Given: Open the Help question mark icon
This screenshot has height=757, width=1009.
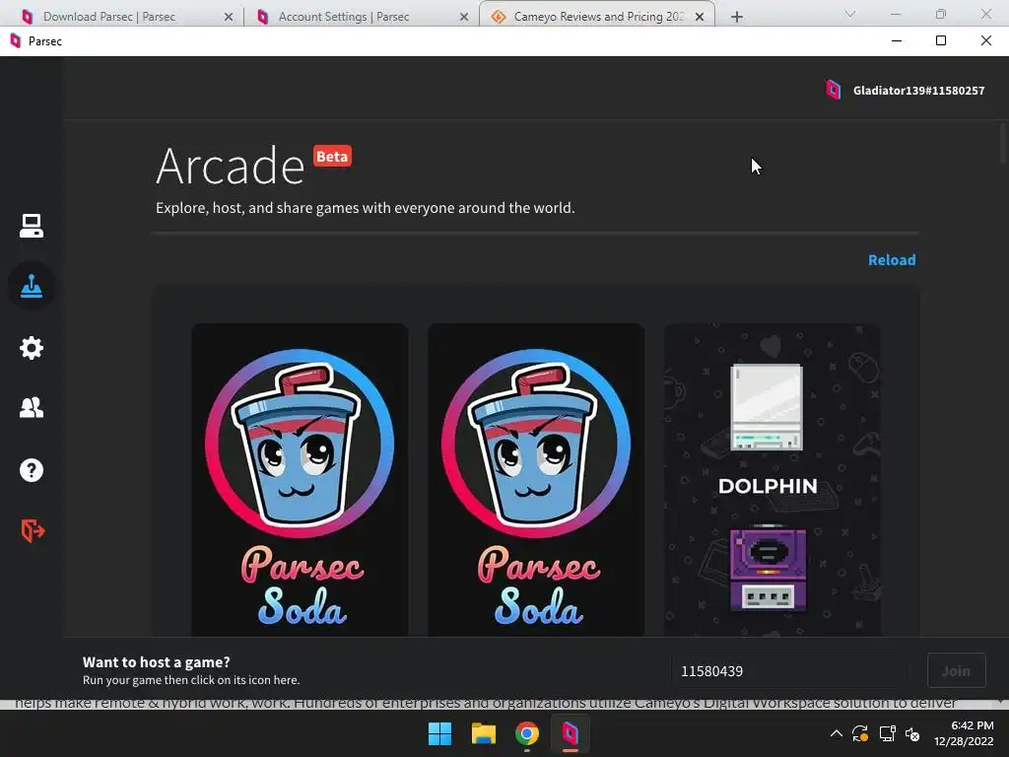Looking at the screenshot, I should [31, 470].
